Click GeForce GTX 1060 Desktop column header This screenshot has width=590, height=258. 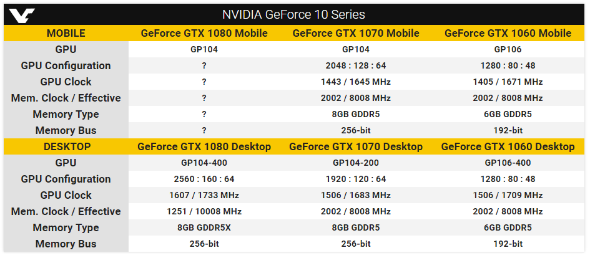[508, 146]
